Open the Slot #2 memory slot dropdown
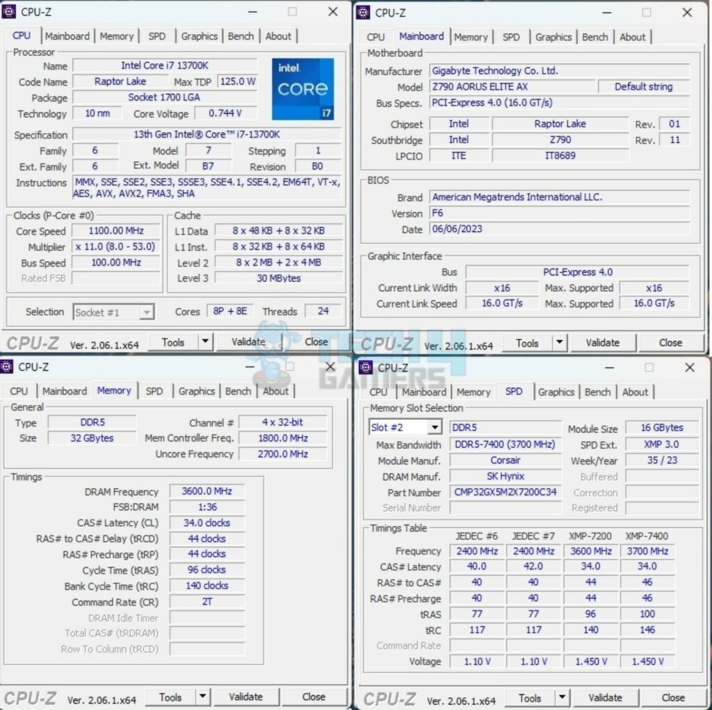The height and width of the screenshot is (710, 712). 405,427
